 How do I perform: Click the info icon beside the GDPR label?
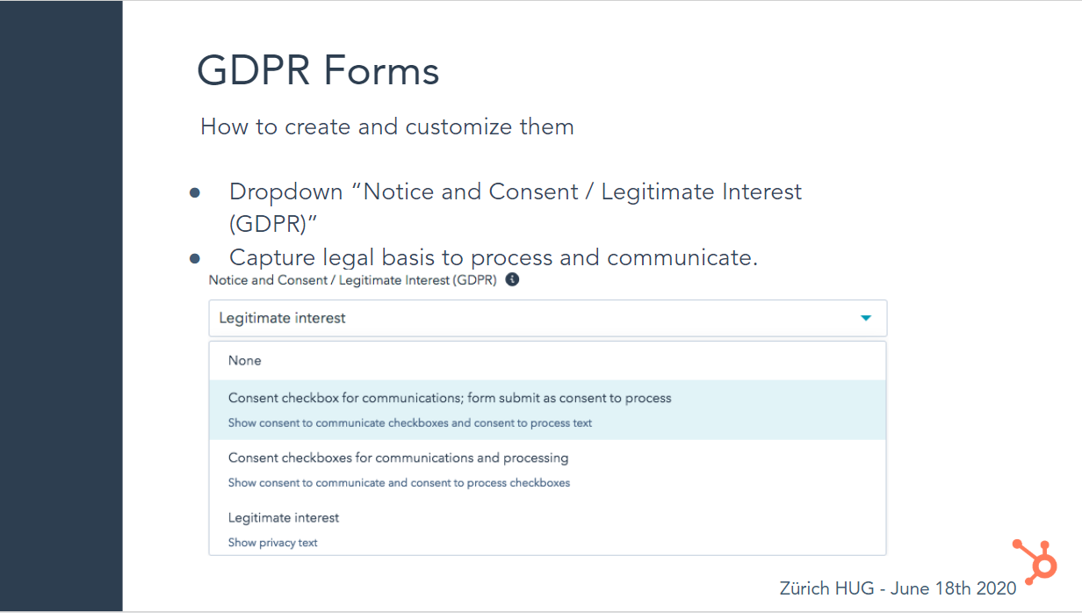(x=513, y=280)
